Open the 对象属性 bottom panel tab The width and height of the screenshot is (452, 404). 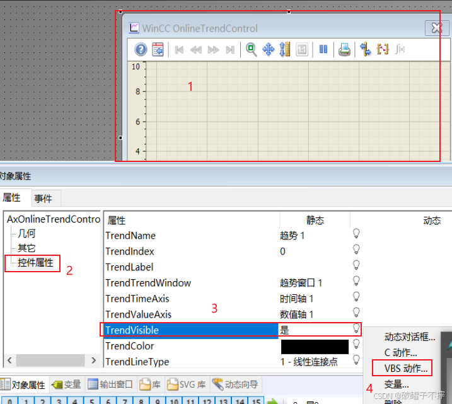(23, 384)
